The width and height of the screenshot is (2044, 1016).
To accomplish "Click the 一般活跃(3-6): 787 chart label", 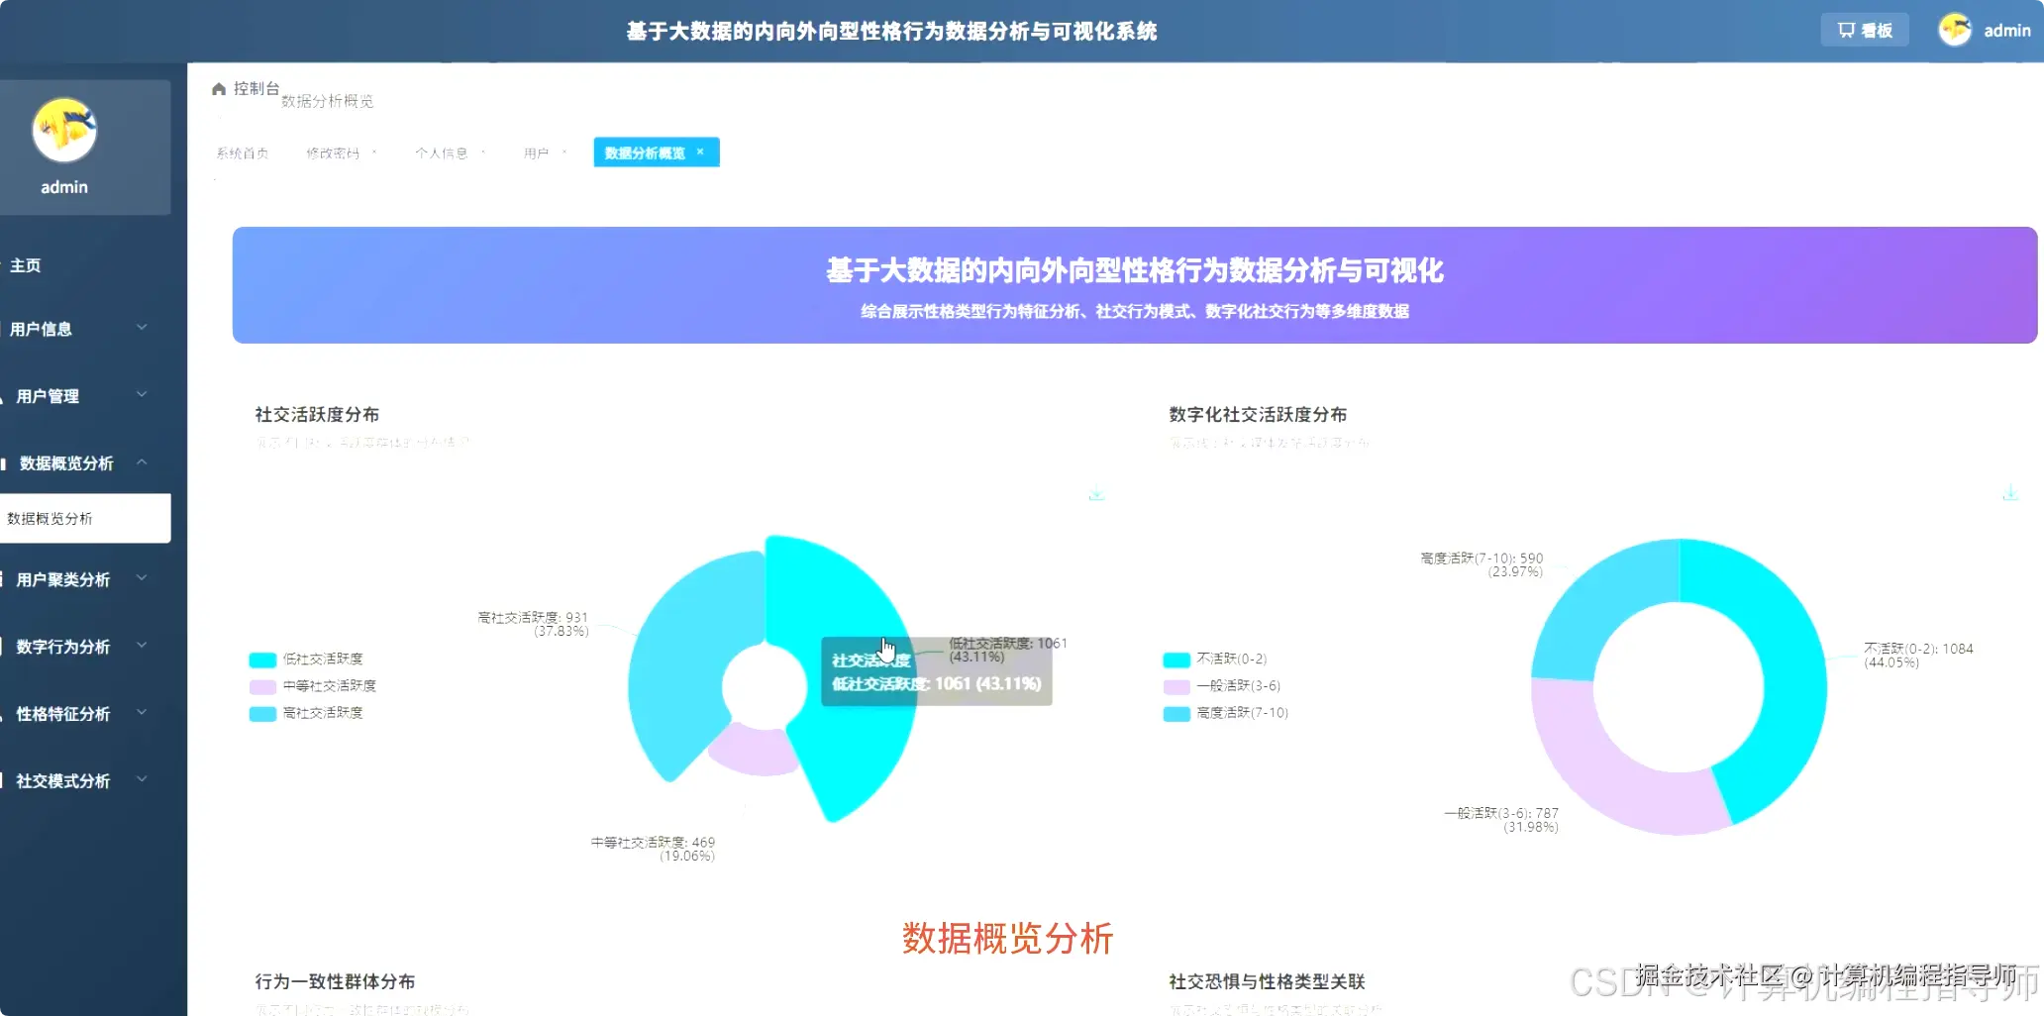I will point(1501,820).
